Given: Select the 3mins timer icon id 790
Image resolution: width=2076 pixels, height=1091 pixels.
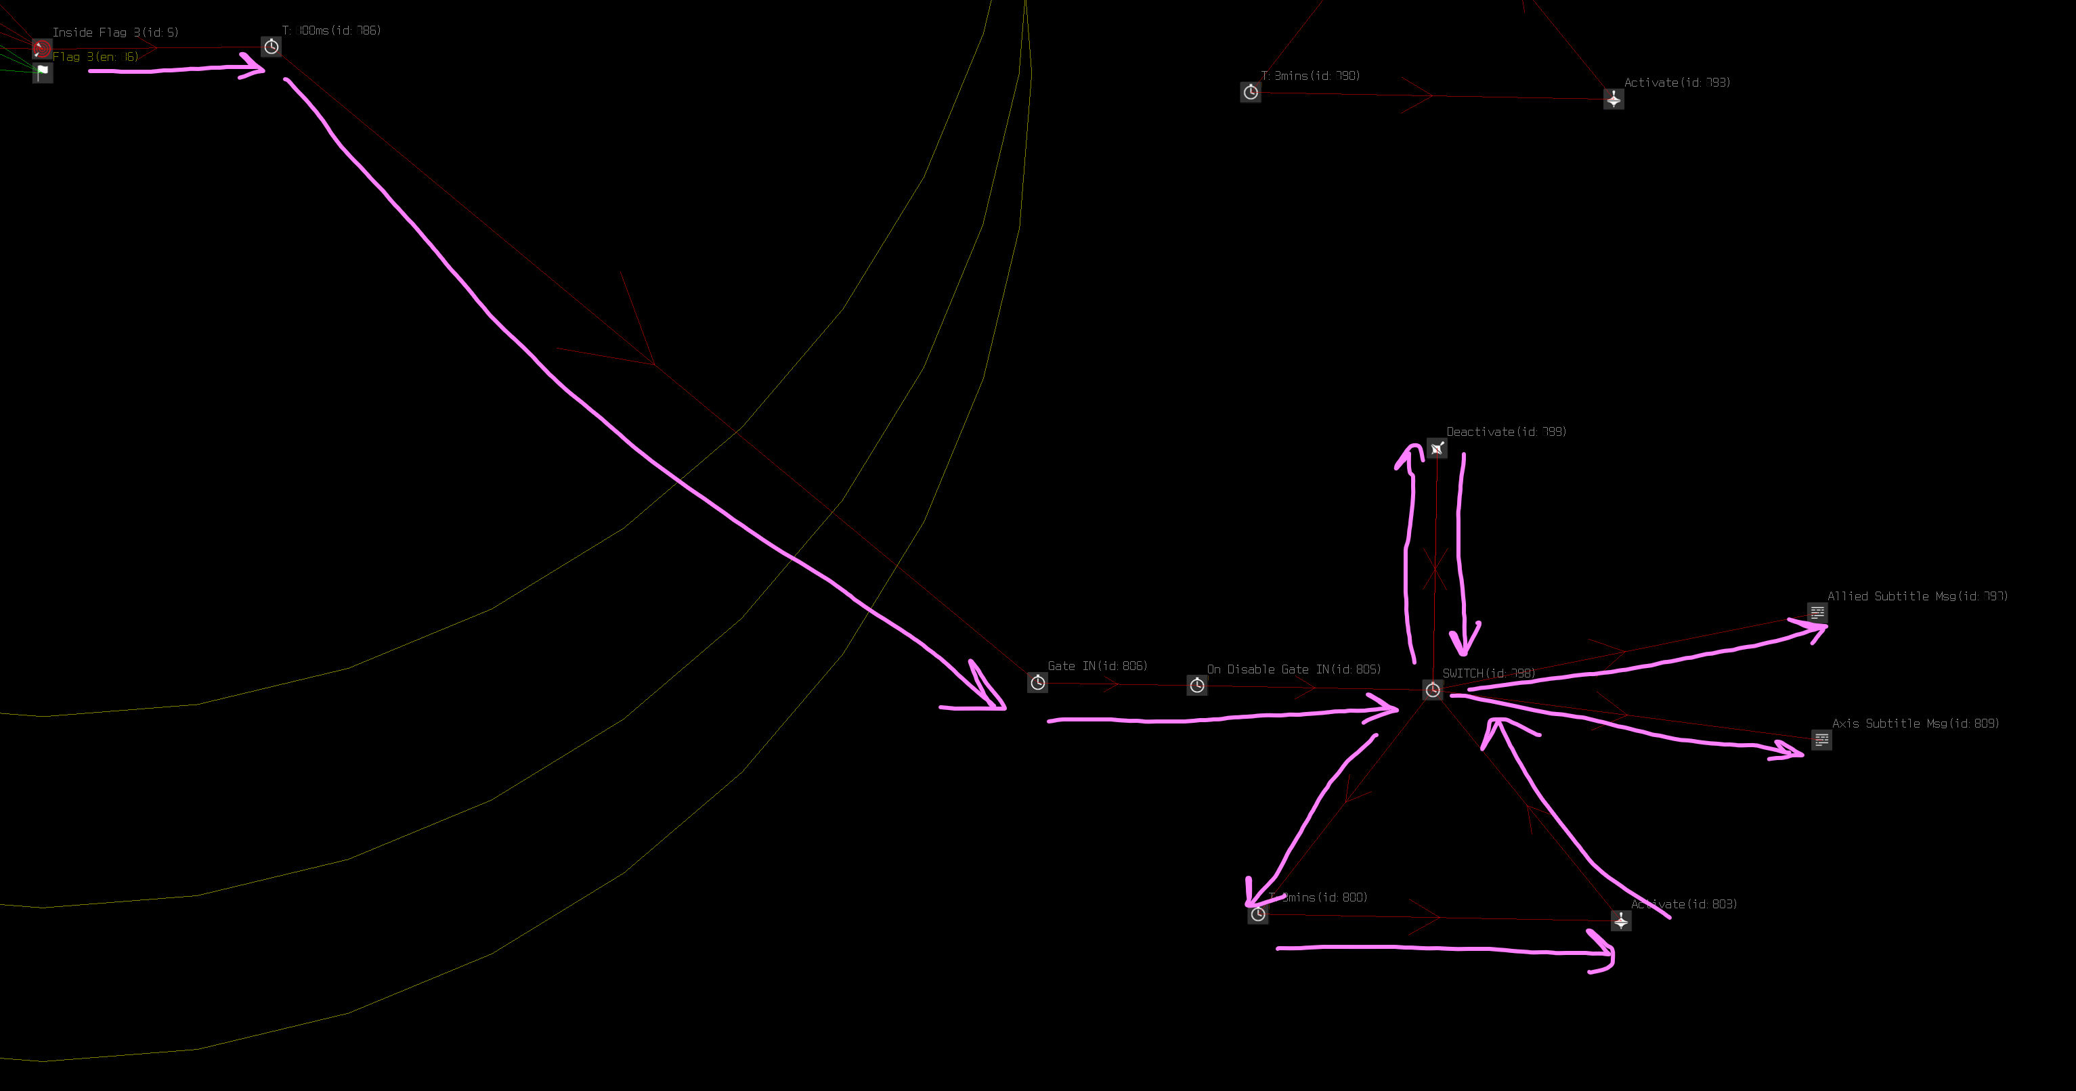Looking at the screenshot, I should click(1251, 92).
